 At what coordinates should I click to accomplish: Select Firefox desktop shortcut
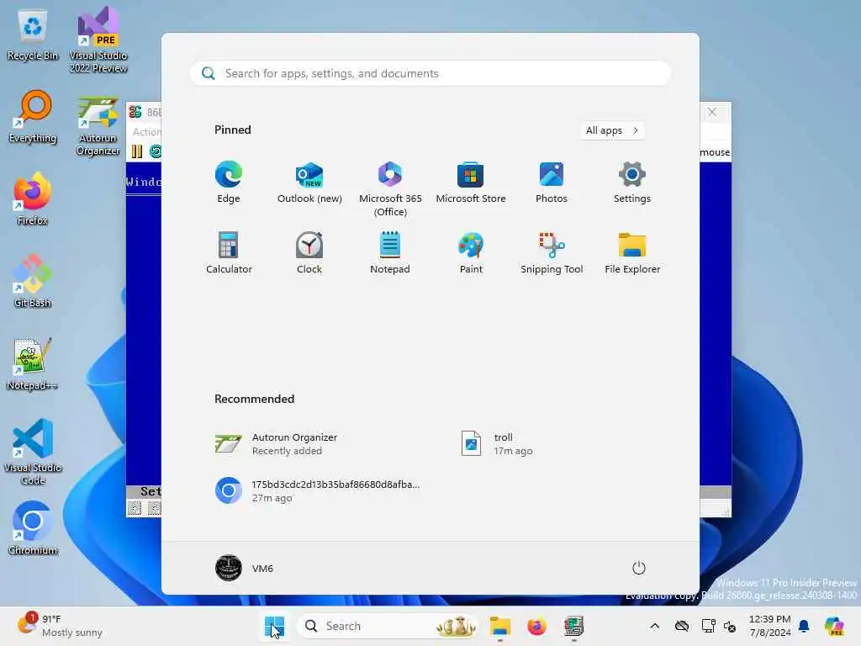click(33, 199)
